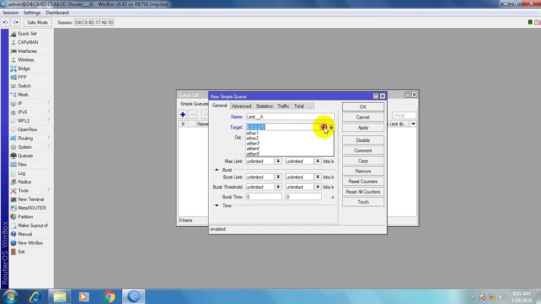Open Quick Set in the sidebar
Viewport: 541px width, 304px height.
pyautogui.click(x=27, y=34)
